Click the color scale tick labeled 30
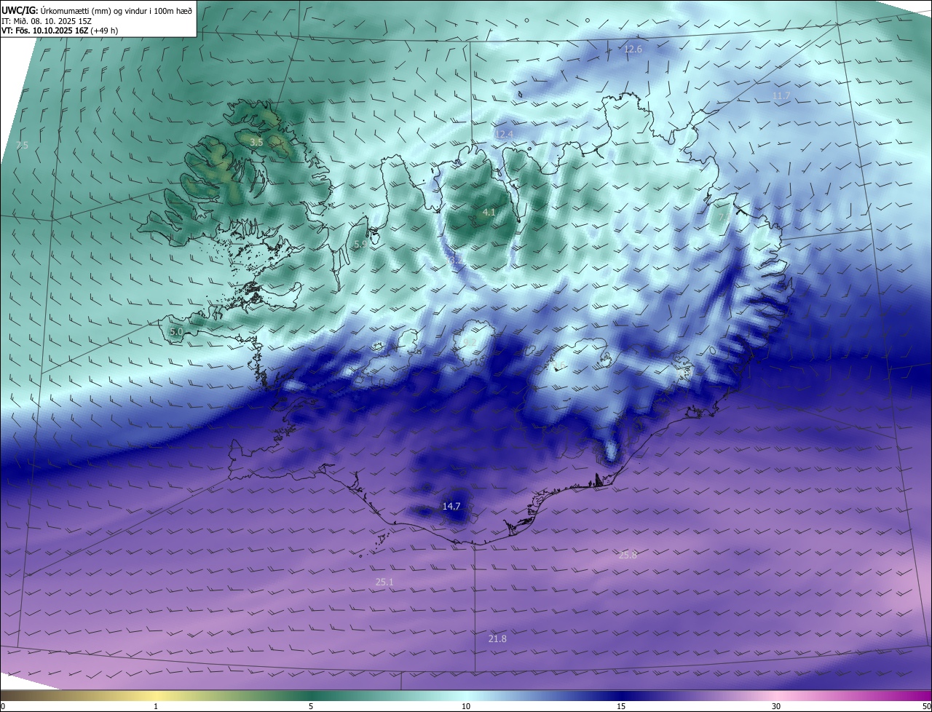Viewport: 932px width, 712px height. coord(776,706)
